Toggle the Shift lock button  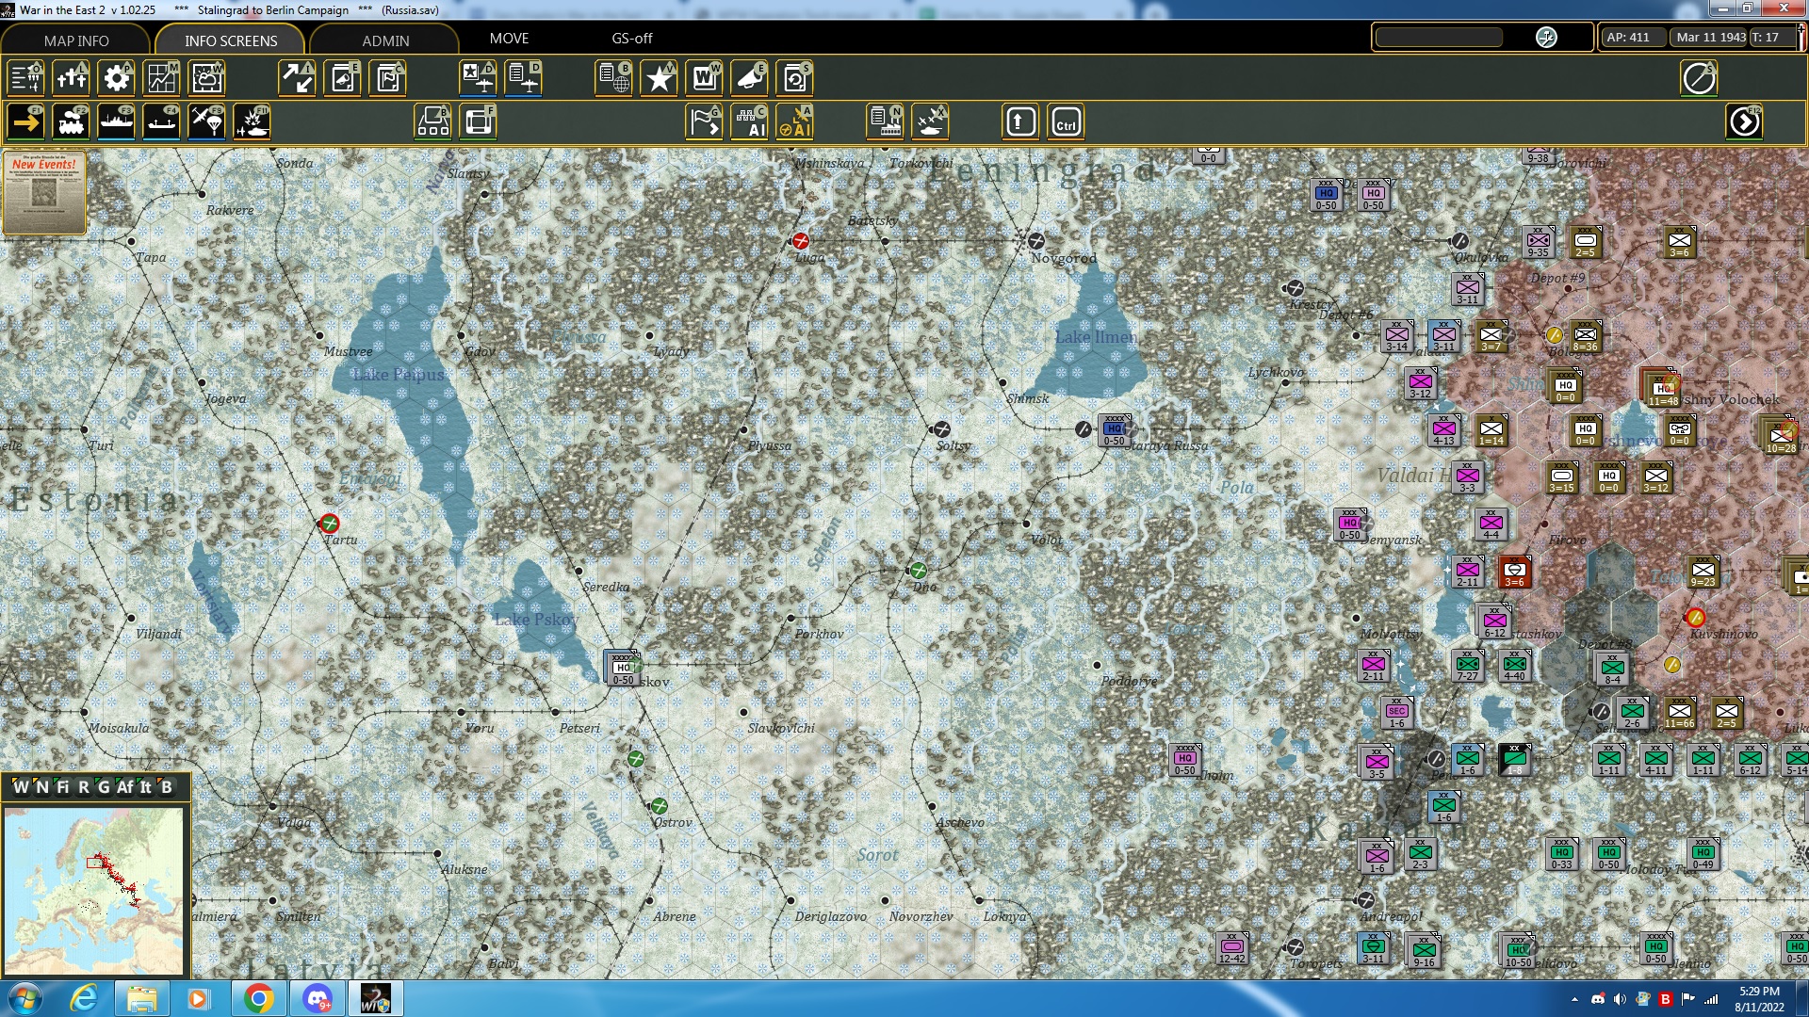click(1020, 122)
